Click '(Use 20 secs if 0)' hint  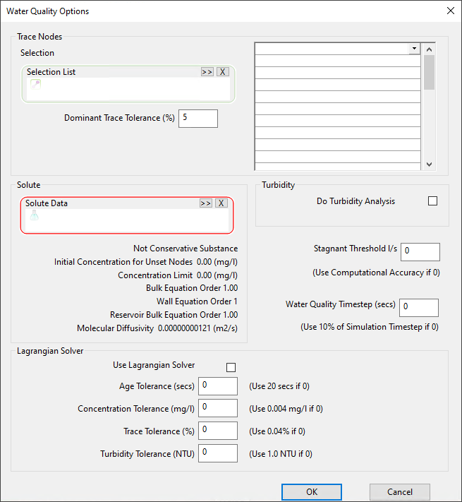tap(279, 386)
